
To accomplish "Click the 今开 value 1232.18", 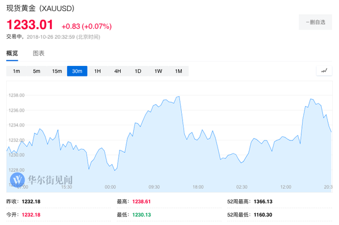I will 31,215.
